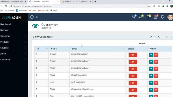Click the refresh panel icon

[x=159, y=37]
